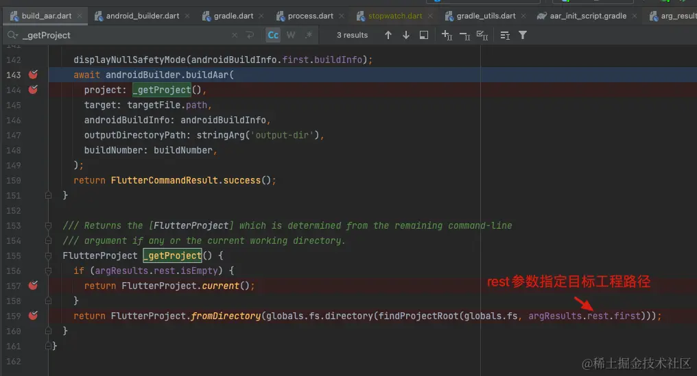
Task: Click the _getProject search input field
Action: pyautogui.click(x=124, y=35)
